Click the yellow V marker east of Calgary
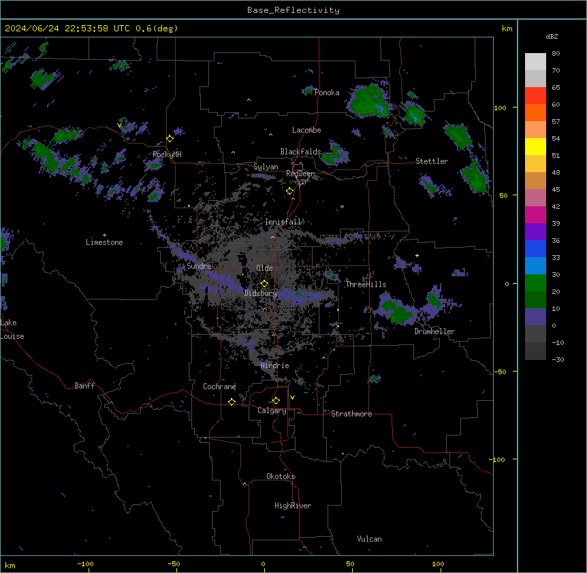The width and height of the screenshot is (587, 573). 292,397
